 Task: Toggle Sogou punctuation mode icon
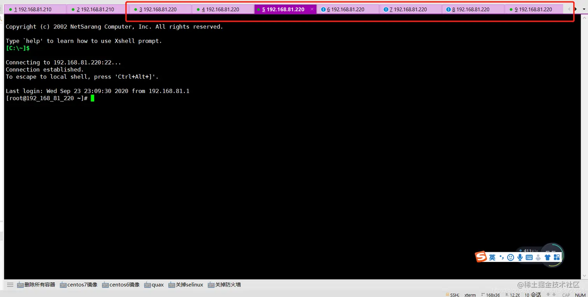point(502,257)
